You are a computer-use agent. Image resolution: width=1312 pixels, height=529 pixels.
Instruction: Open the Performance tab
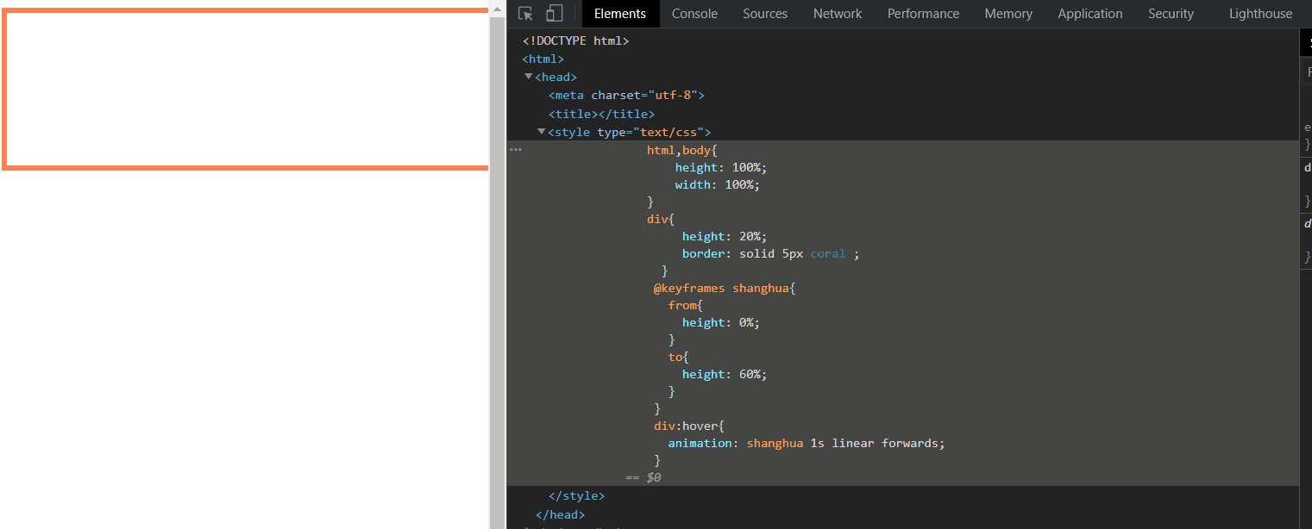click(923, 14)
